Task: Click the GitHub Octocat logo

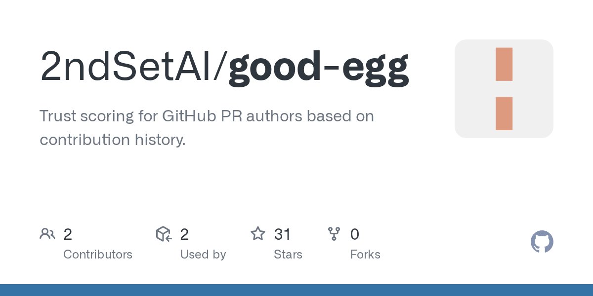Action: [542, 242]
